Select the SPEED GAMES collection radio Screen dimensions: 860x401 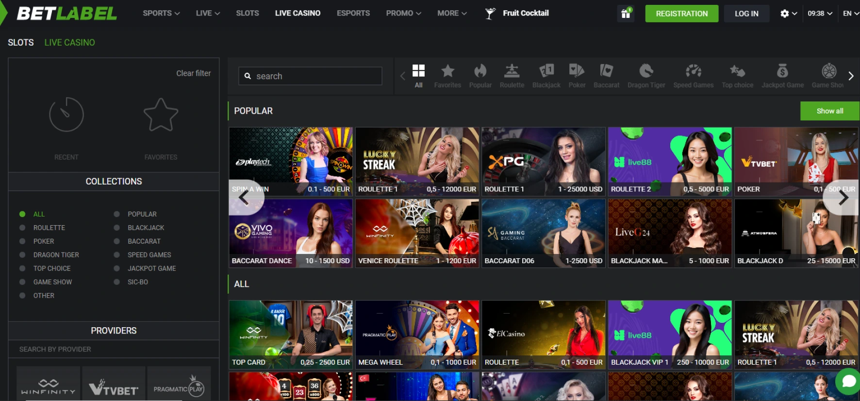click(x=116, y=255)
